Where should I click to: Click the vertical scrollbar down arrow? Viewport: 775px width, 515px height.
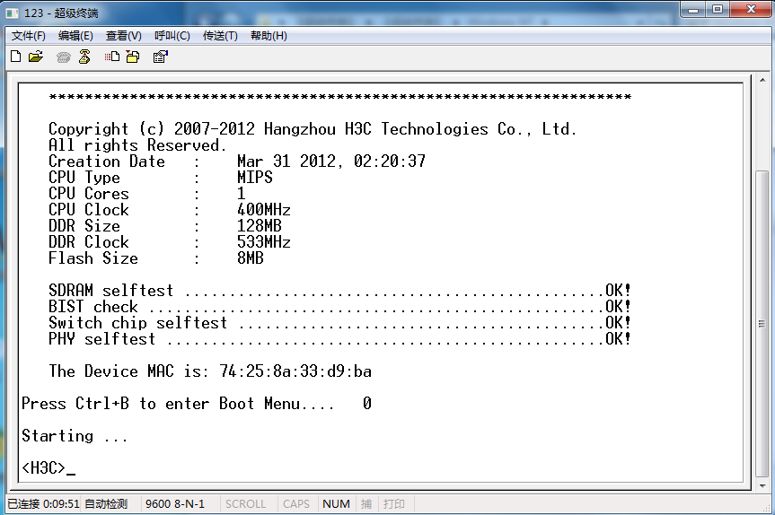(x=762, y=485)
